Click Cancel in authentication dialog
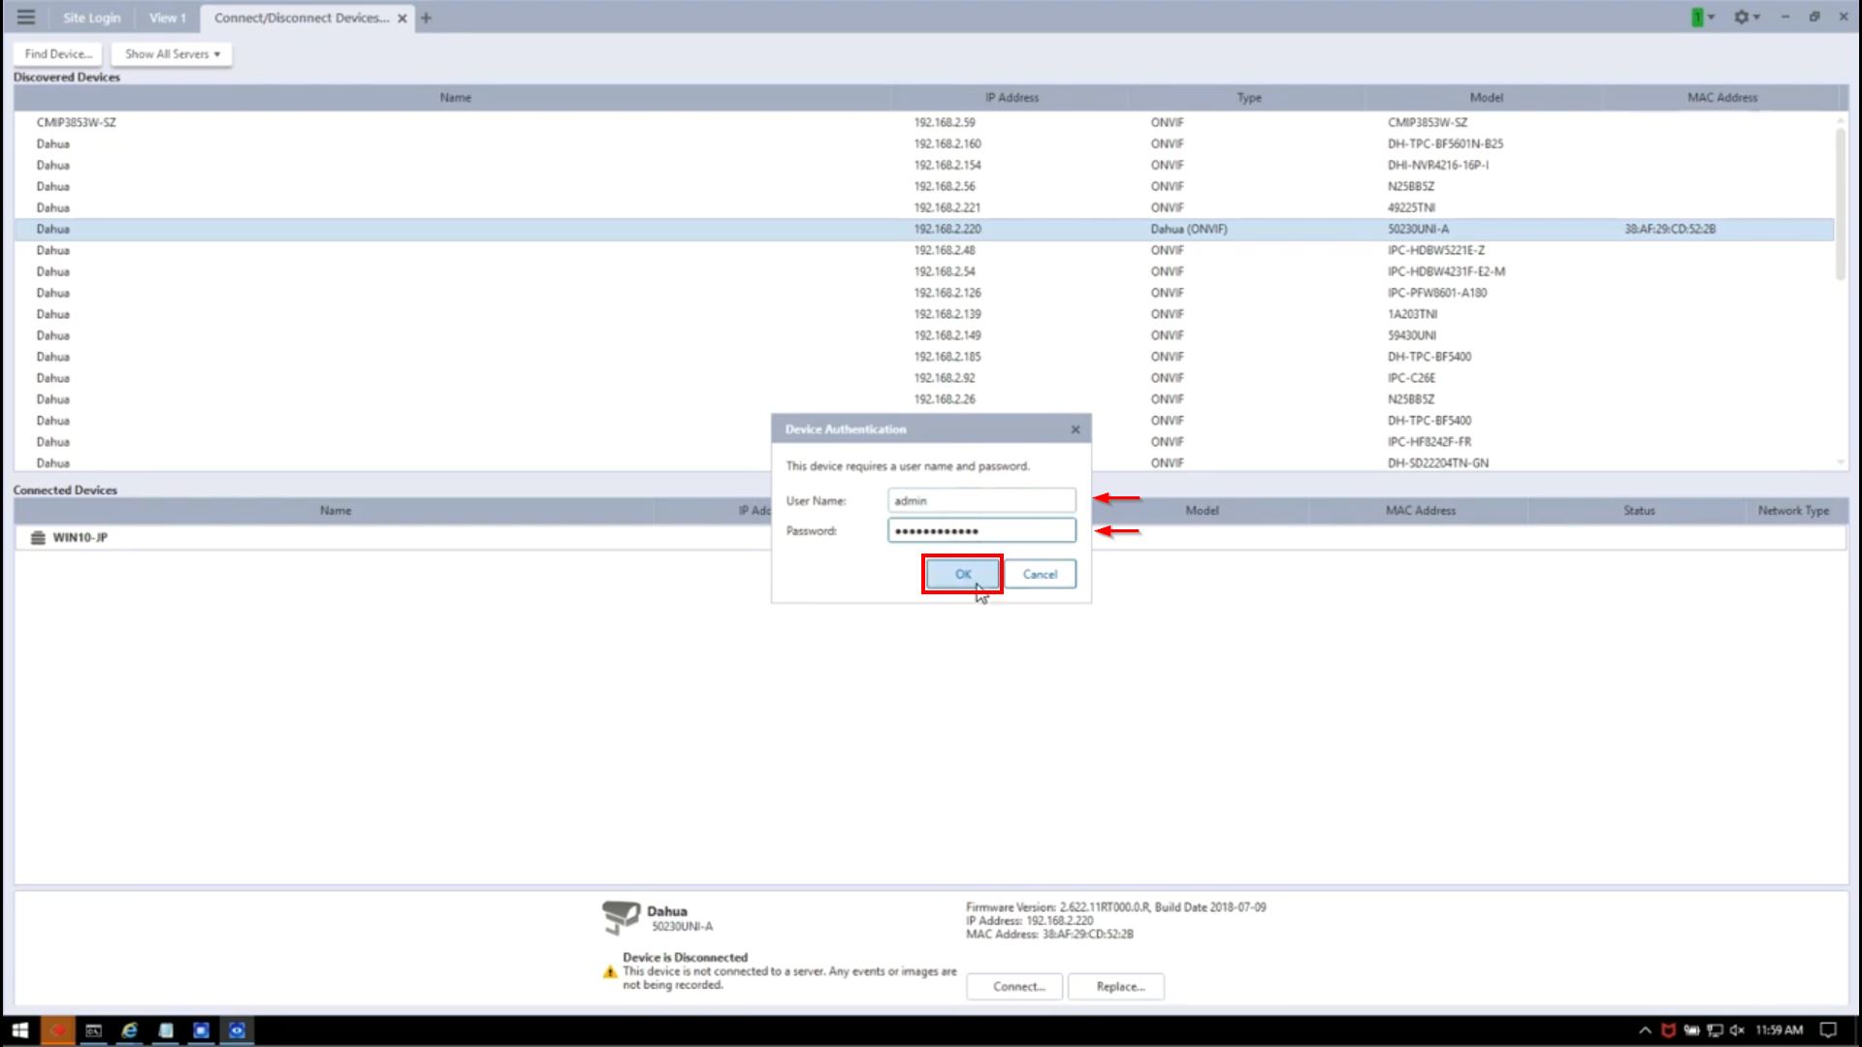1862x1047 pixels. click(x=1040, y=575)
